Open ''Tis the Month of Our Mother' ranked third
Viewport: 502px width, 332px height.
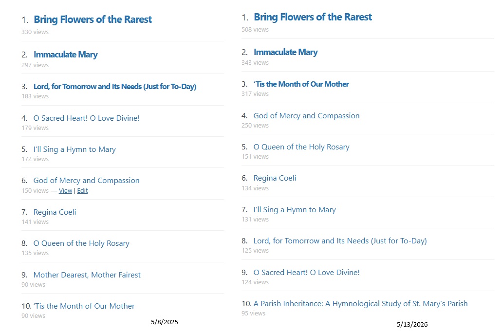coord(301,84)
